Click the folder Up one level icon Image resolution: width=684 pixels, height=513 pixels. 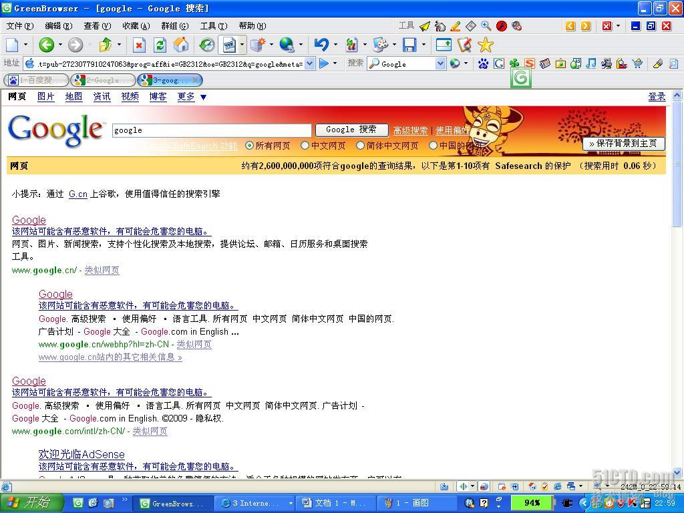click(105, 45)
